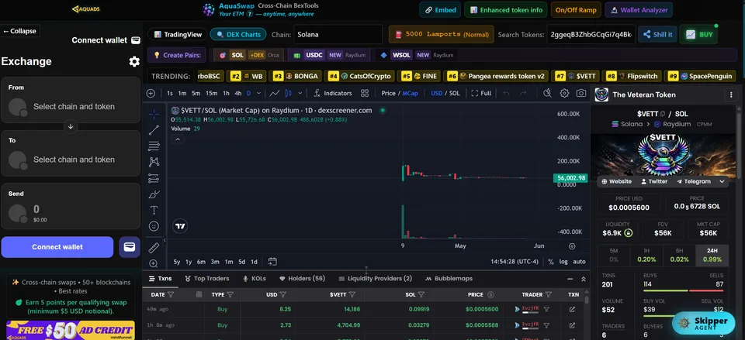Select the brush drawing tool
745x340 pixels.
click(154, 194)
